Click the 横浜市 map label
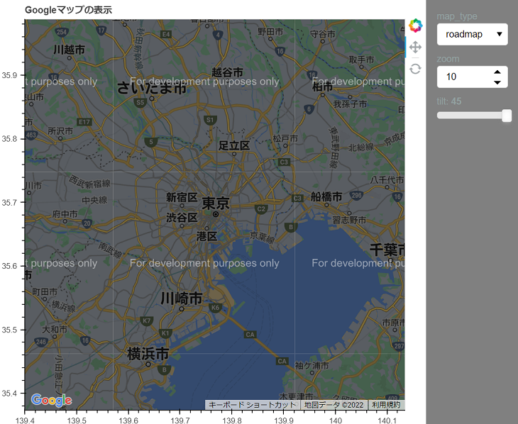The image size is (518, 424). coord(148,353)
